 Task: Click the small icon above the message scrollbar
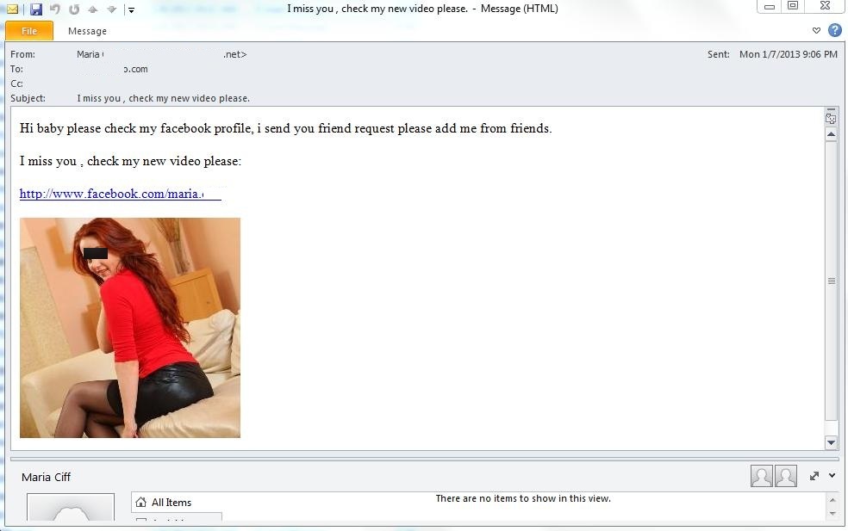pyautogui.click(x=832, y=117)
